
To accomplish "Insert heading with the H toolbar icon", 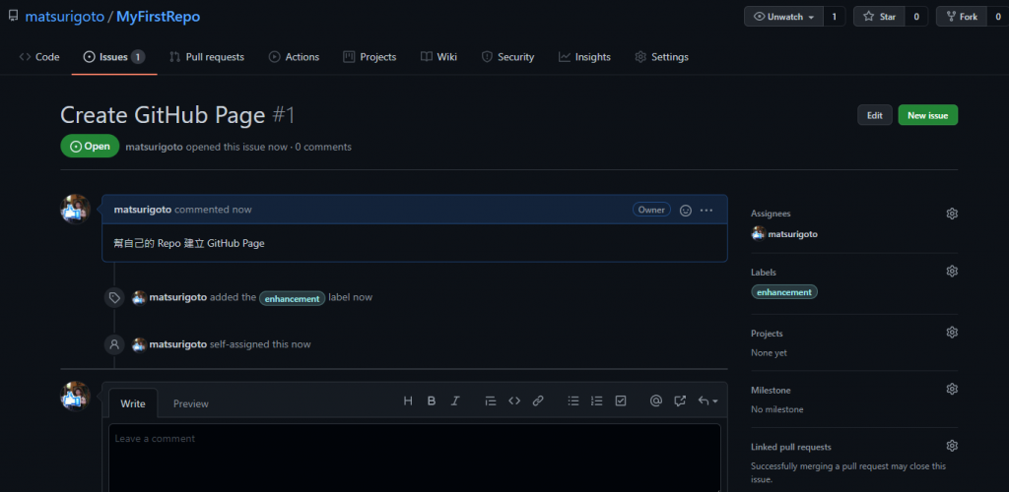I will click(407, 400).
